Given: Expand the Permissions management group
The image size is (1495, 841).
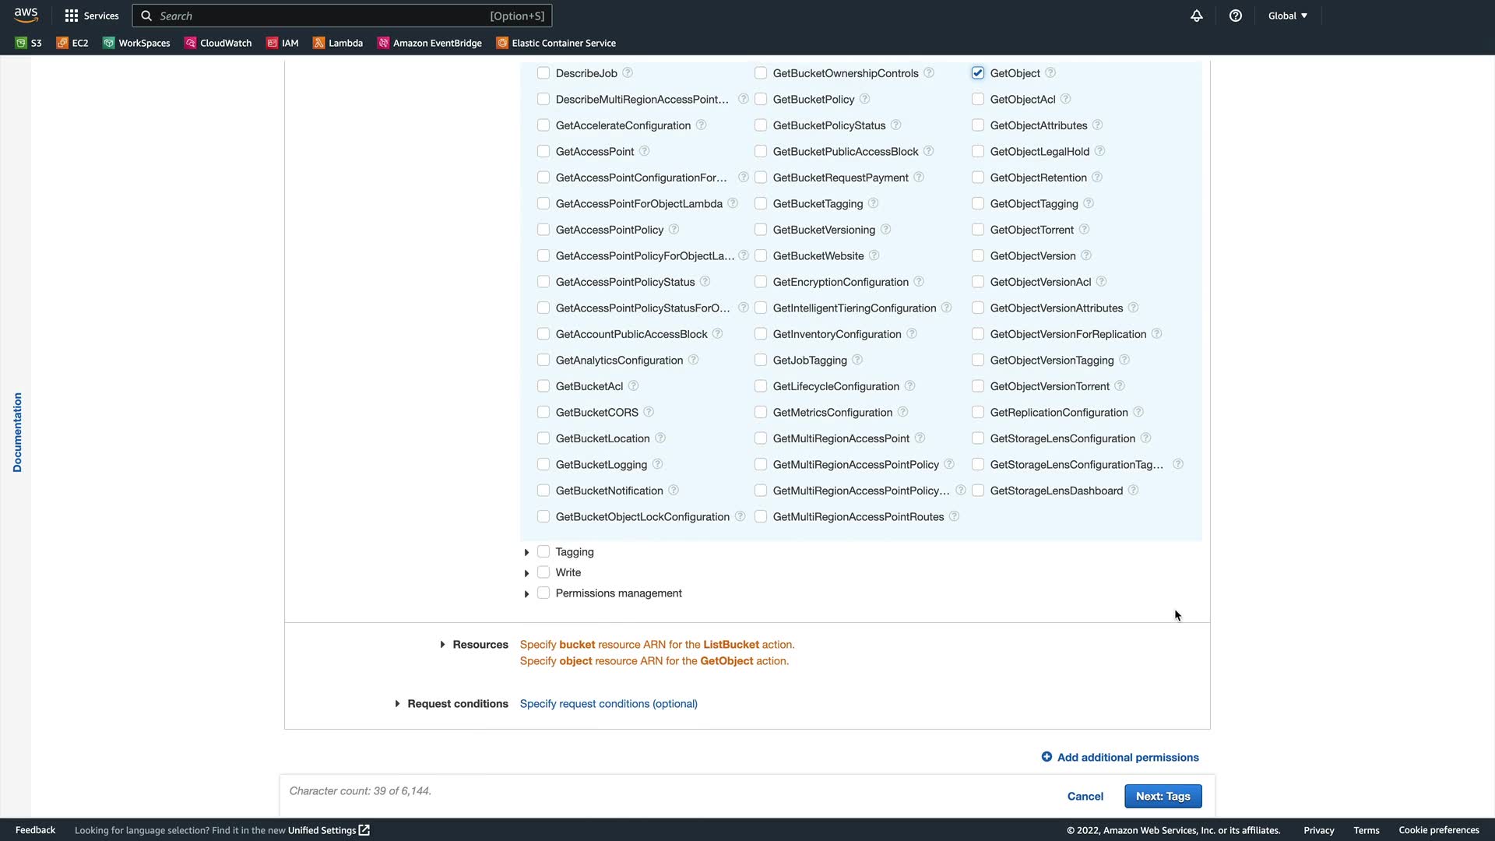Looking at the screenshot, I should click(526, 593).
